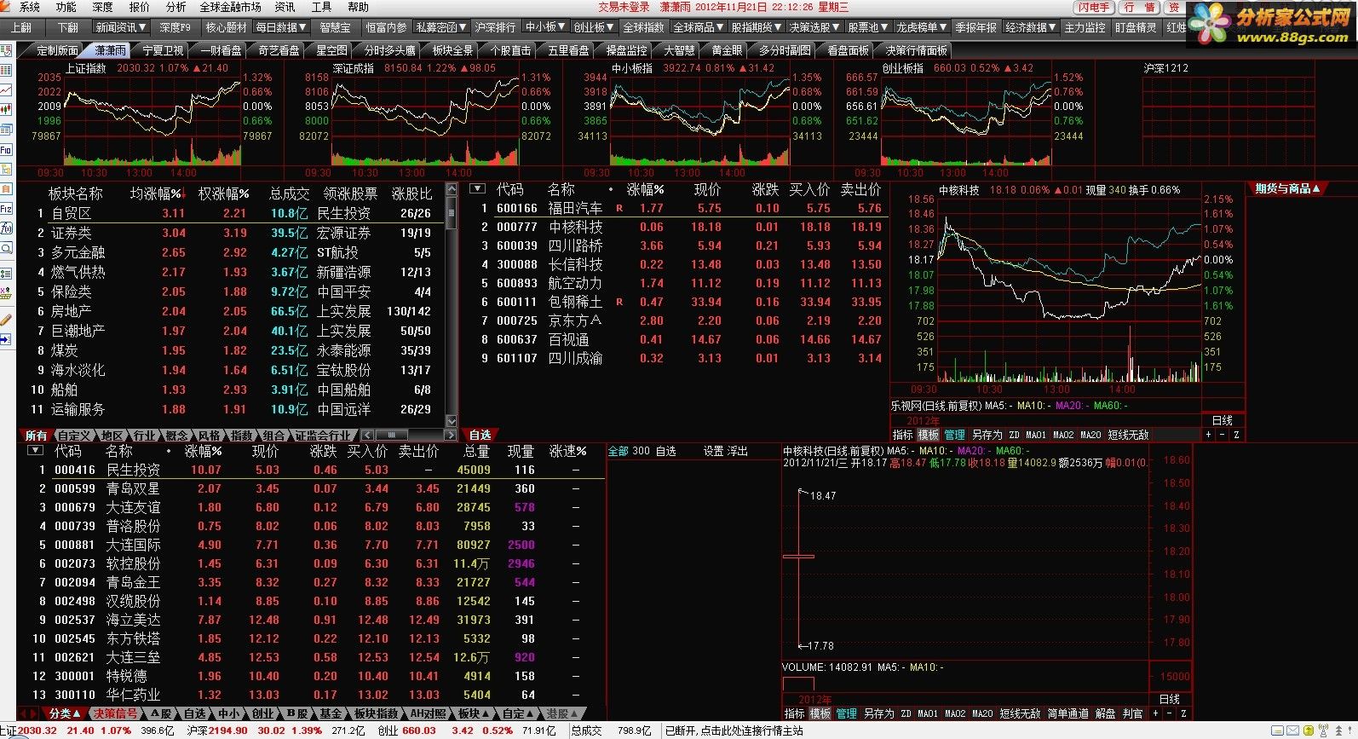This screenshot has height=739, width=1358.
Task: Click the 深度F9 toolbar button
Action: (x=176, y=27)
